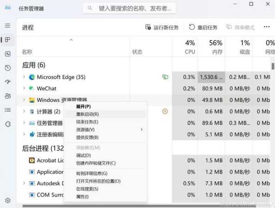Open the Users sidebar icon
The height and width of the screenshot is (208, 275).
(x=7, y=96)
